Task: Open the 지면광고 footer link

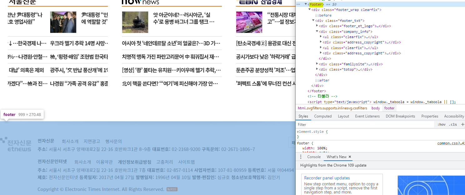Action: pos(92,141)
